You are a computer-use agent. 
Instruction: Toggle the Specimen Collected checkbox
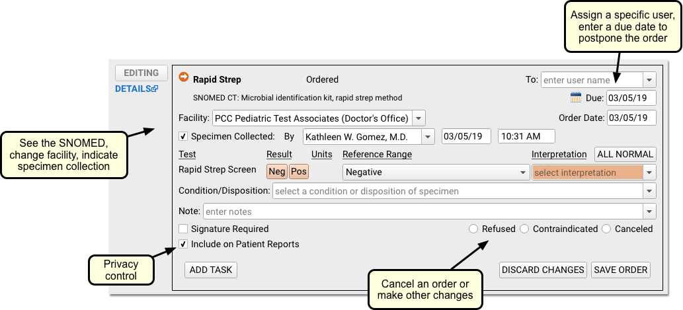(183, 136)
